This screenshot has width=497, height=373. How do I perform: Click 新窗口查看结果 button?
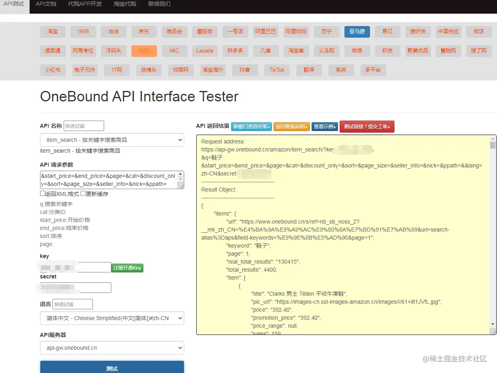[x=252, y=127]
